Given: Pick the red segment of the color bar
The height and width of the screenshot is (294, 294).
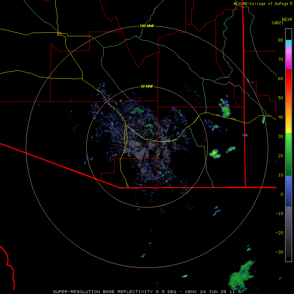Looking at the screenshot, I should tap(288, 79).
